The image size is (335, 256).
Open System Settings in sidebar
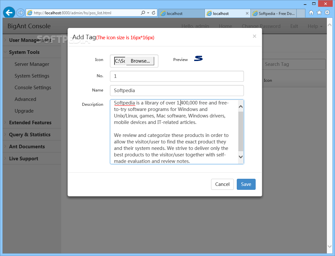click(x=32, y=76)
